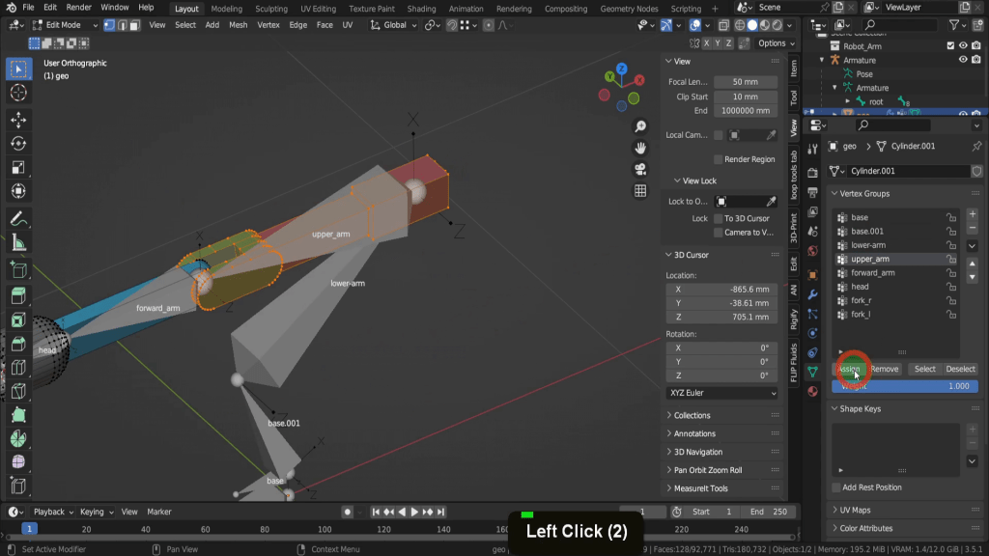Expand the UV Maps panel
The image size is (989, 556).
point(855,510)
